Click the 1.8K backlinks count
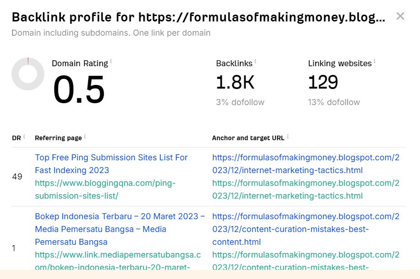The width and height of the screenshot is (420, 279). (235, 83)
